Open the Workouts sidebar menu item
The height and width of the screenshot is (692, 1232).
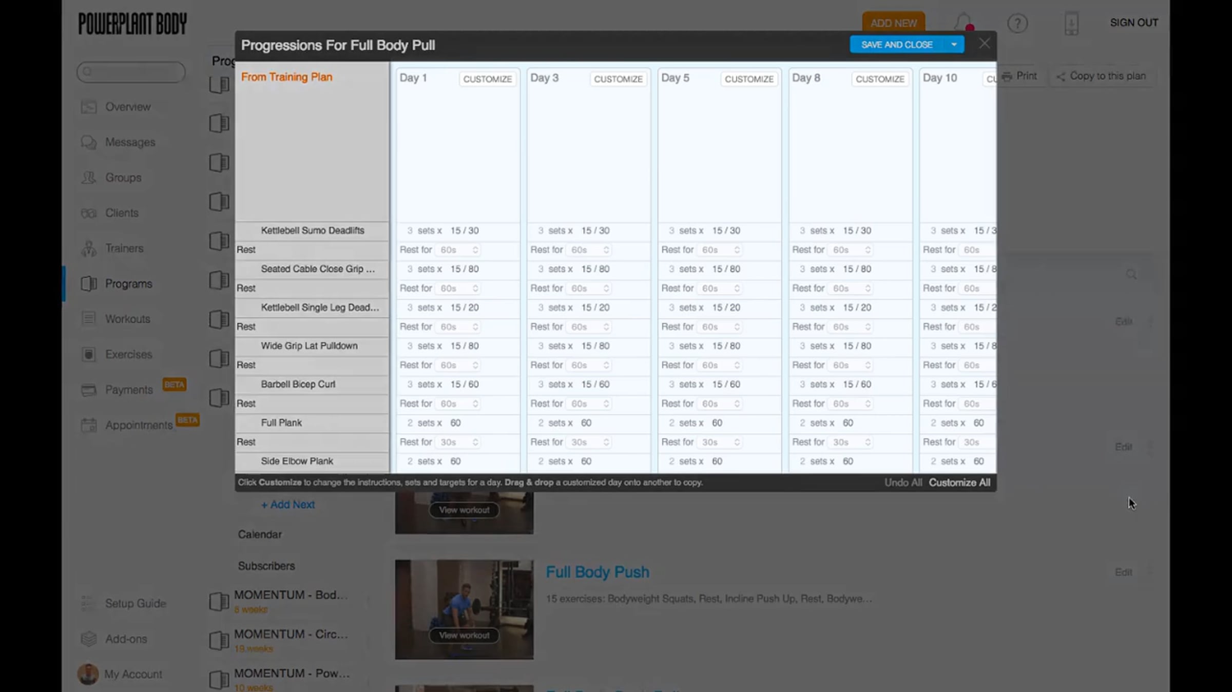pyautogui.click(x=127, y=319)
